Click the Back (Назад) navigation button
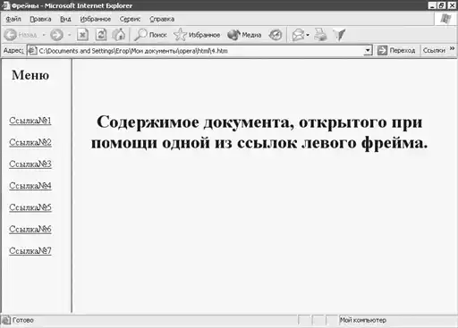 [21, 35]
